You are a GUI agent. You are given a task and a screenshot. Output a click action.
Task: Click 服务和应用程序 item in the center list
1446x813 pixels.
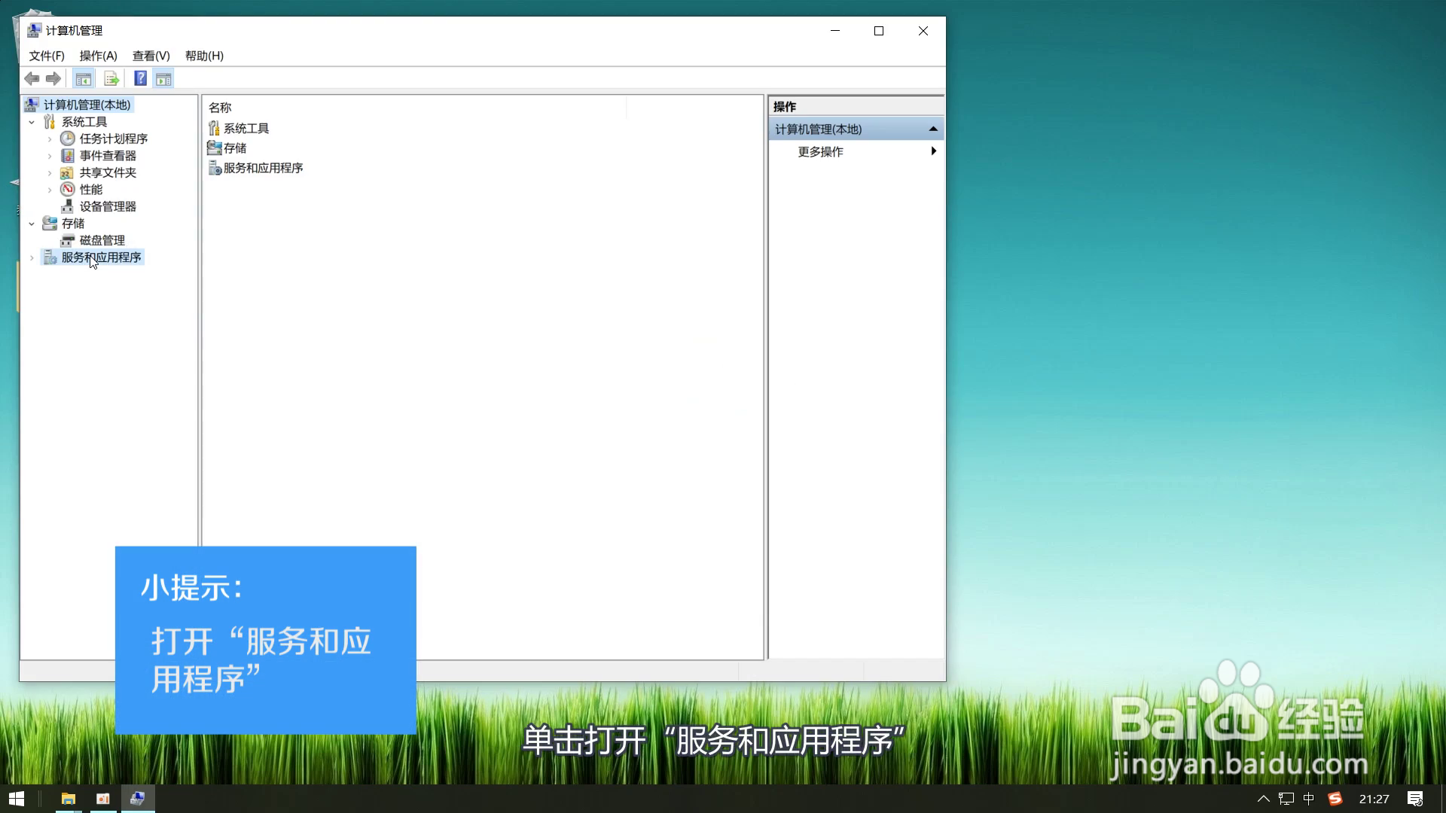pyautogui.click(x=263, y=168)
